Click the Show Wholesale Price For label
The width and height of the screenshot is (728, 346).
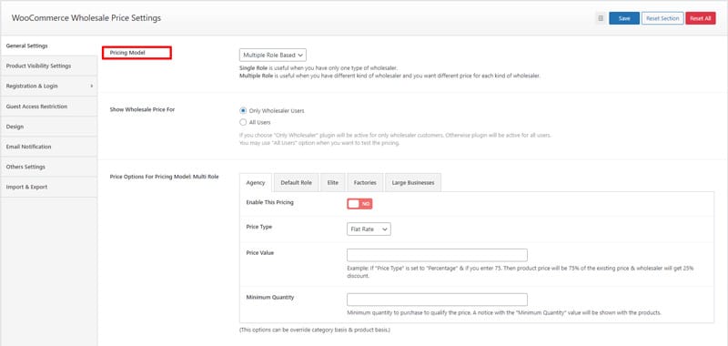[x=142, y=110]
